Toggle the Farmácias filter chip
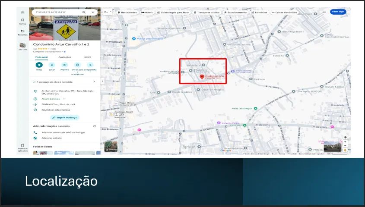The height and width of the screenshot is (207, 365). 259,13
